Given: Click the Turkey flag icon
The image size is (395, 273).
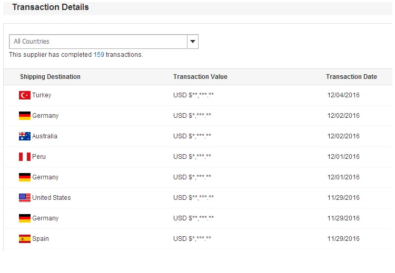Looking at the screenshot, I should (x=25, y=95).
